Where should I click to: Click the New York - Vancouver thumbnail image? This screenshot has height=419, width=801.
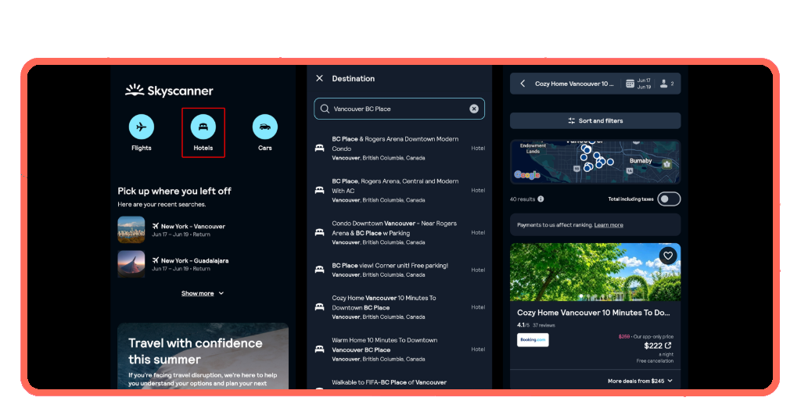coord(131,230)
